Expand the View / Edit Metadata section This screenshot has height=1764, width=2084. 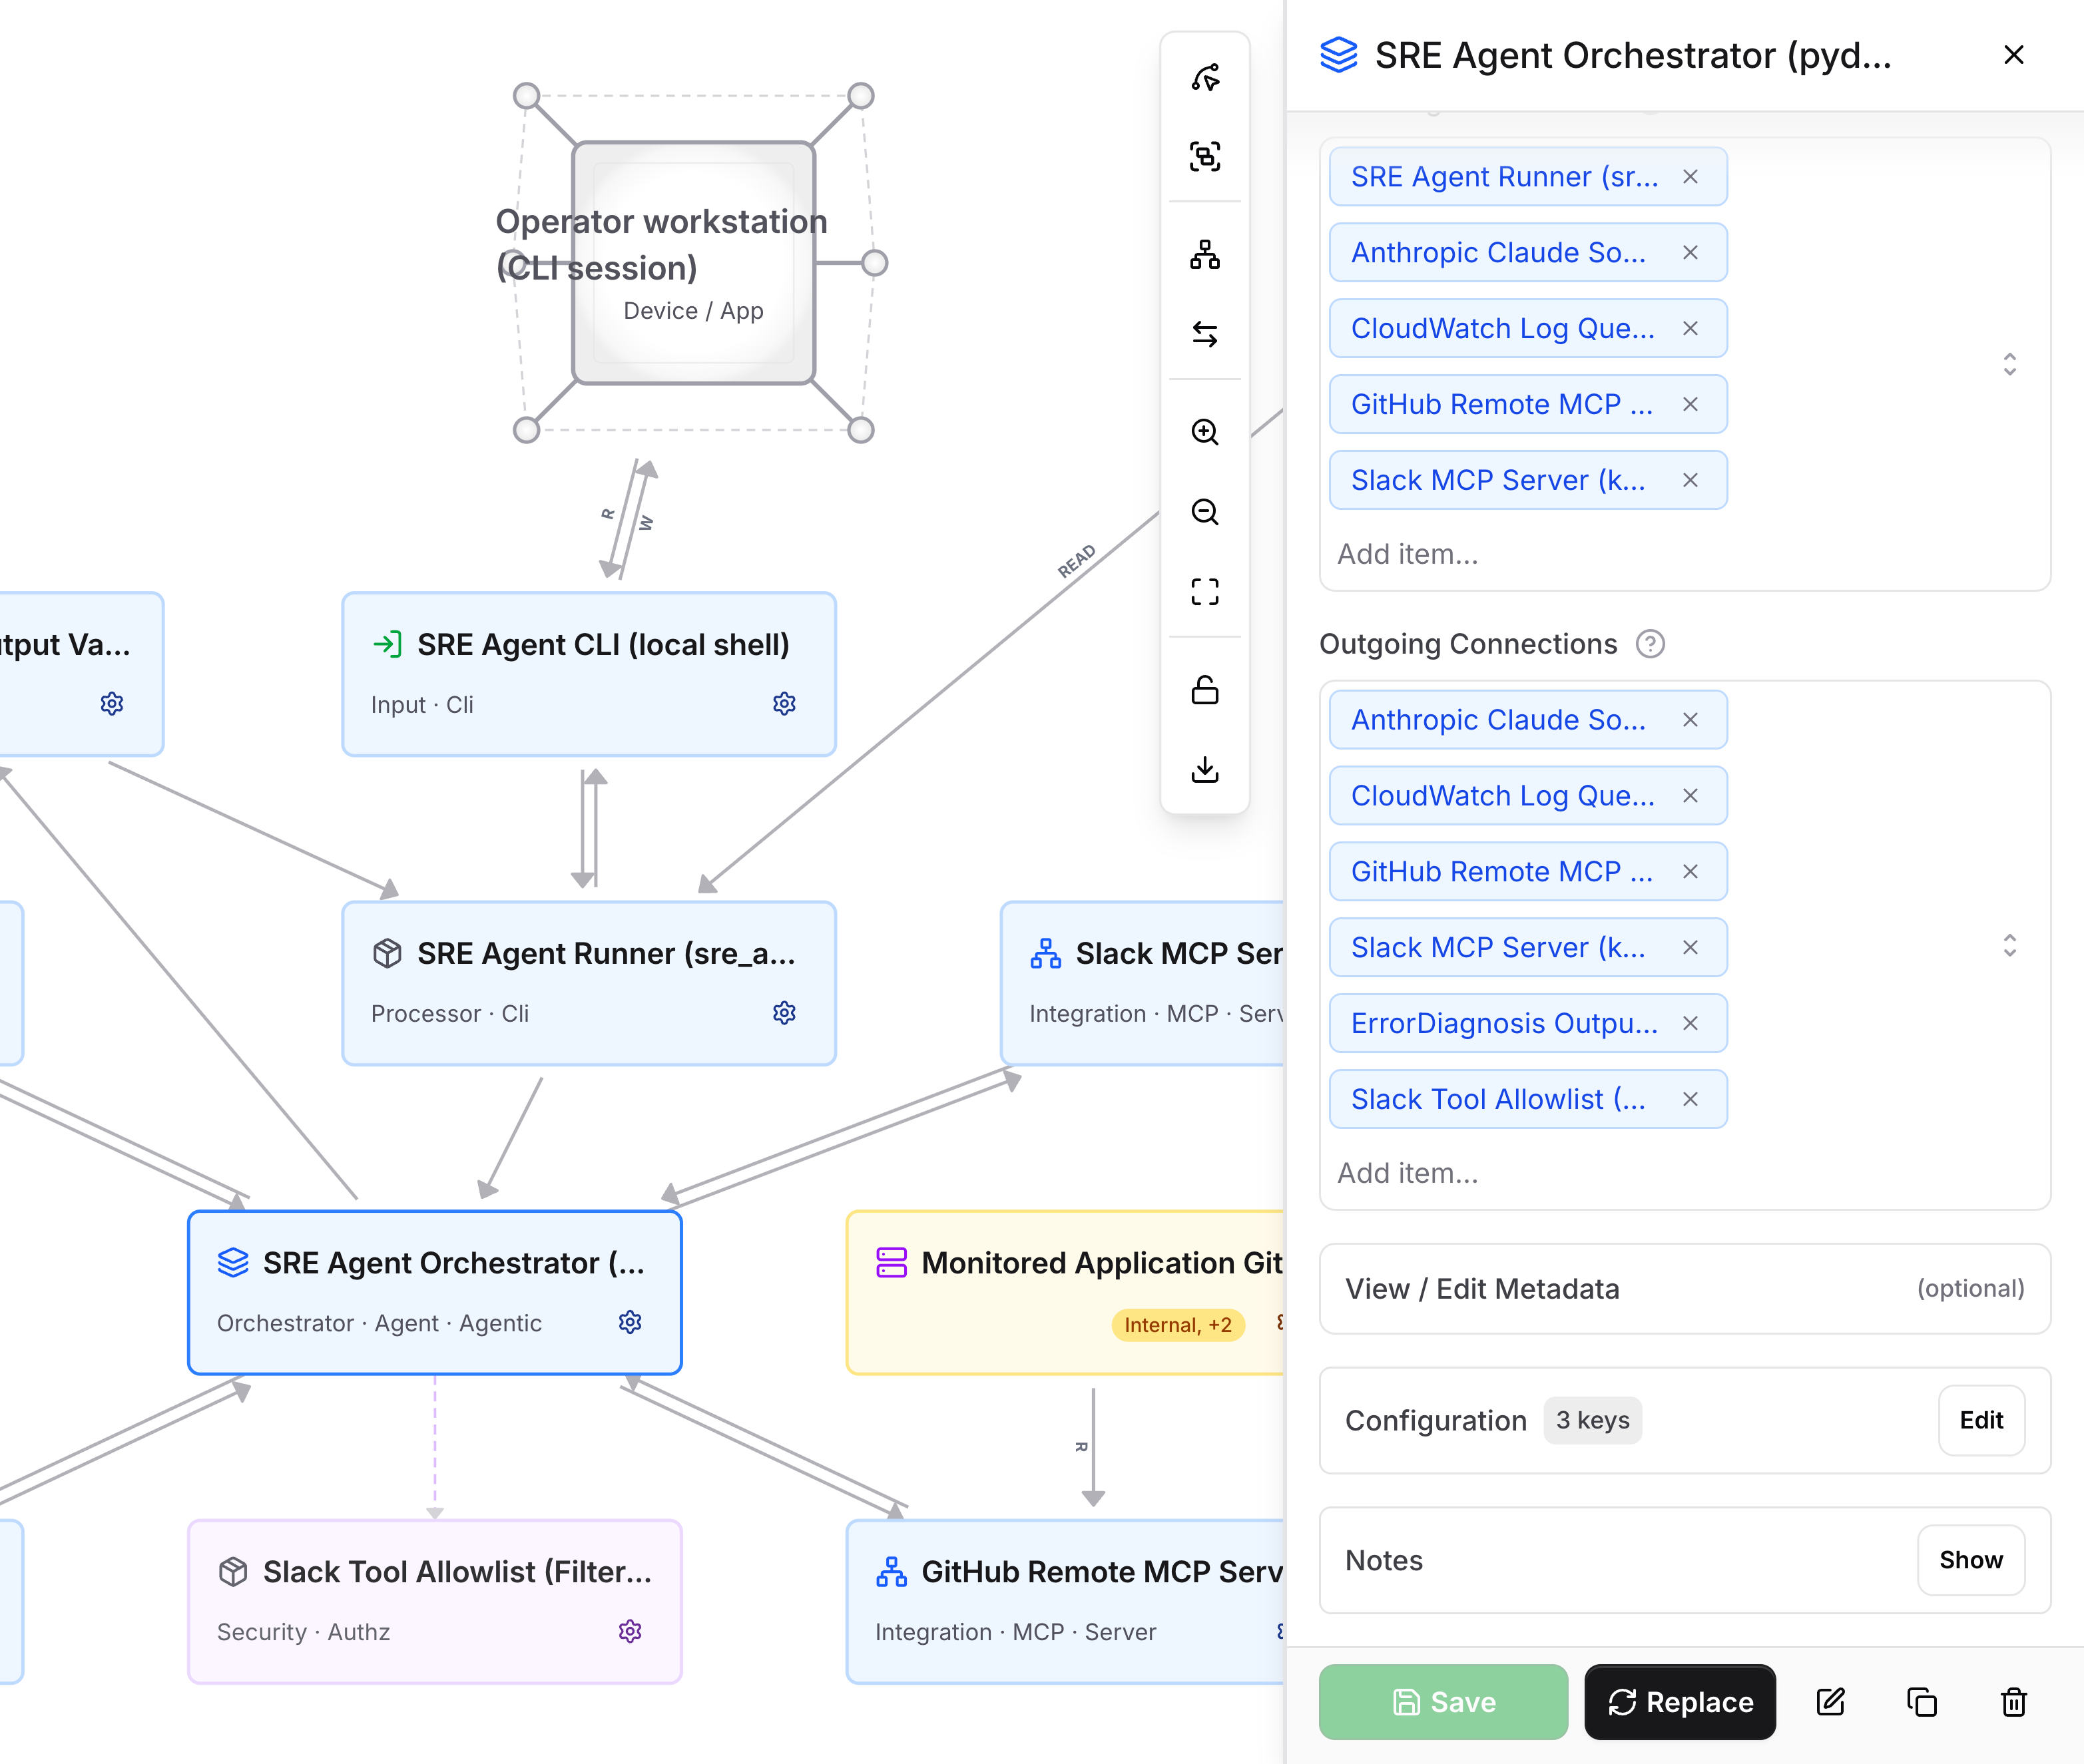coord(1685,1289)
